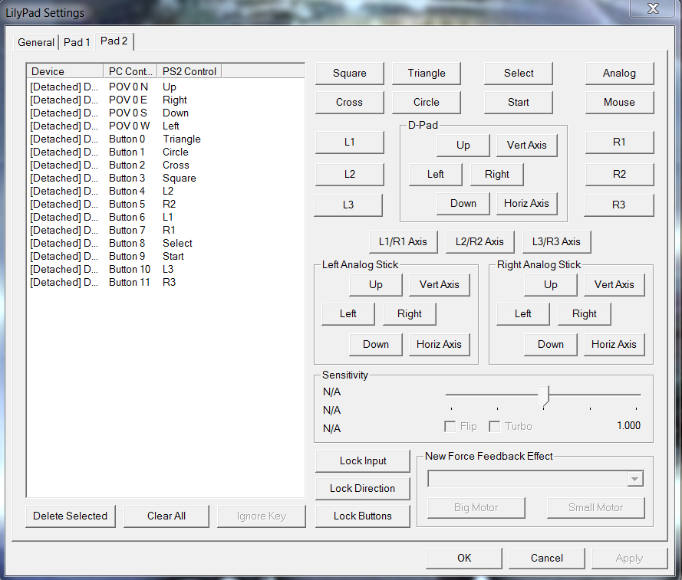
Task: Click the Device column header
Action: click(x=65, y=71)
